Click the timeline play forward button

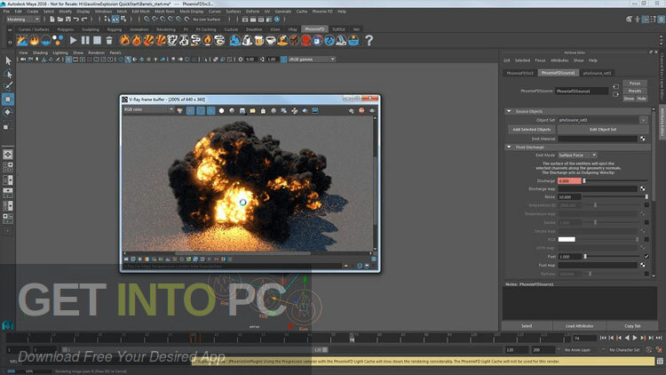pyautogui.click(x=635, y=338)
